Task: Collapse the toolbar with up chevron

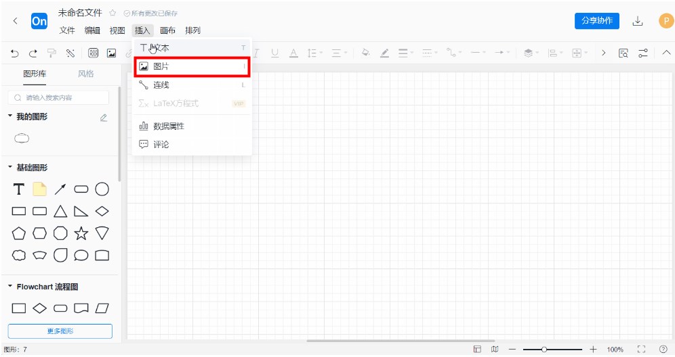Action: (666, 53)
